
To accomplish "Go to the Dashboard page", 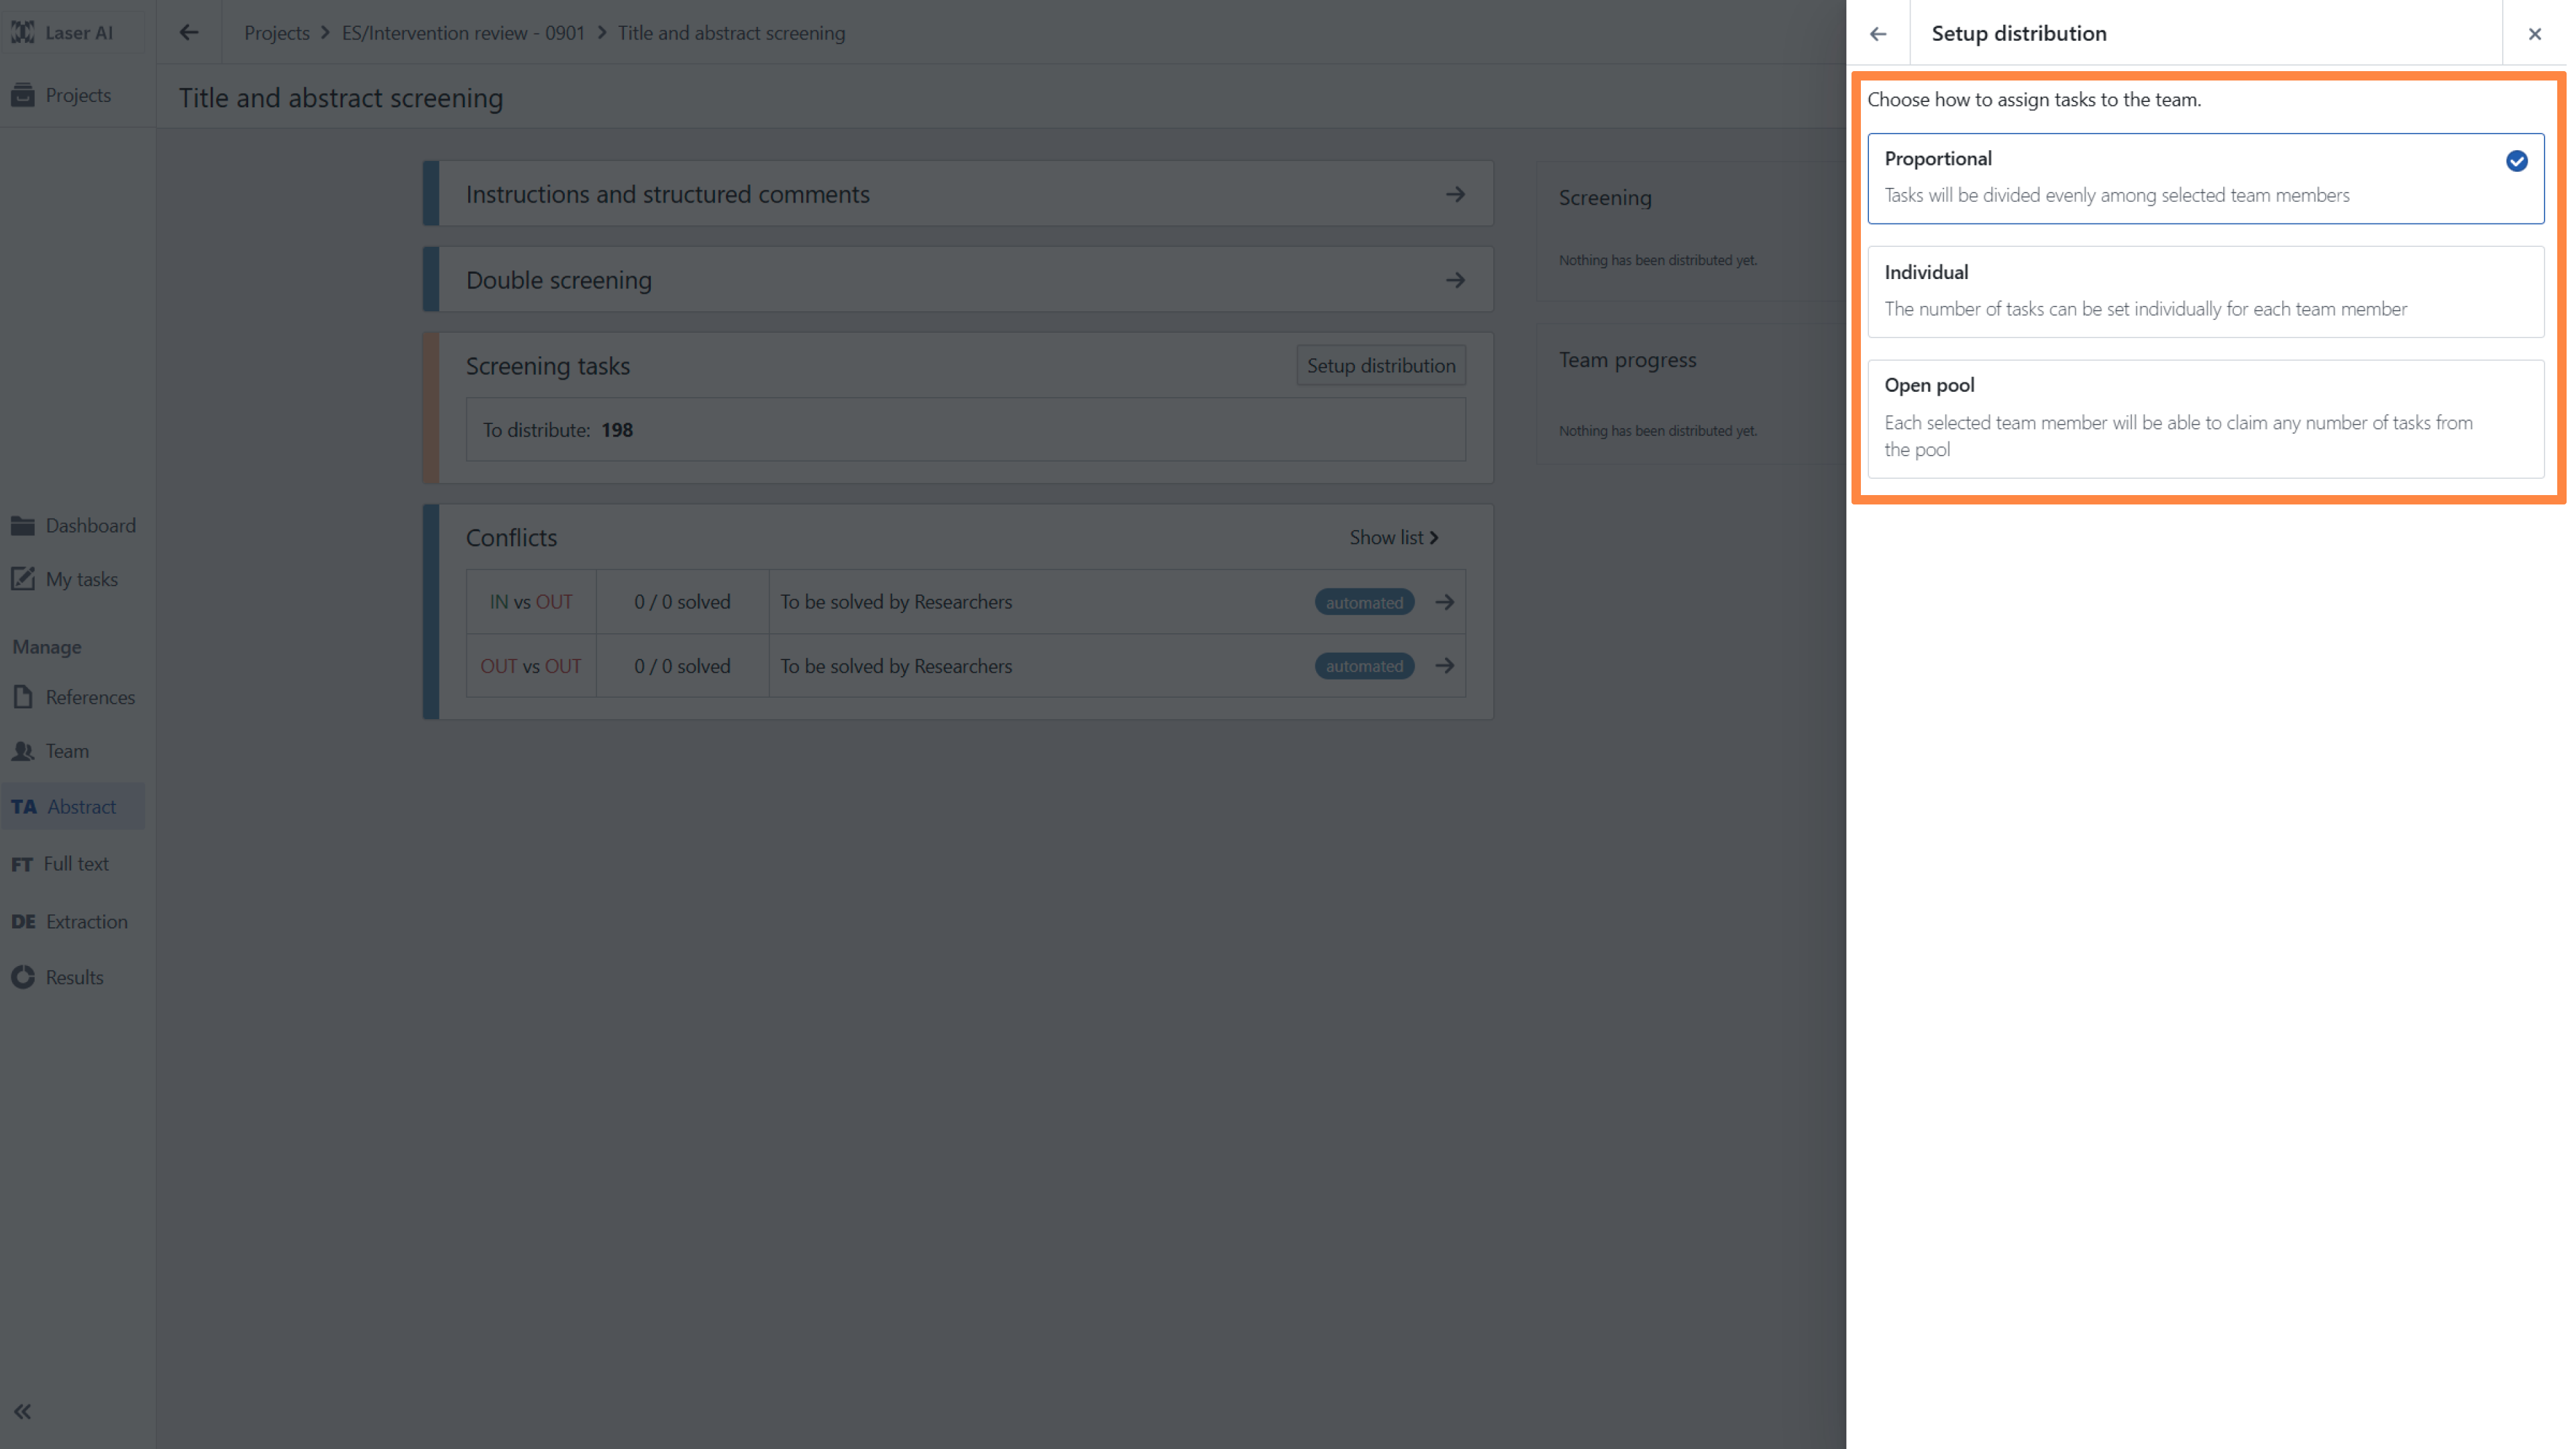I will point(89,525).
